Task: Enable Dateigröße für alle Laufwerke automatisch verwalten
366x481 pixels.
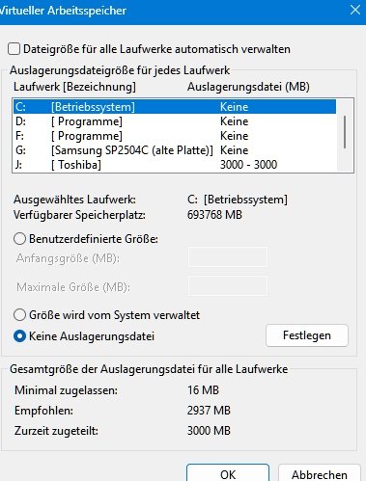Action: coord(14,49)
